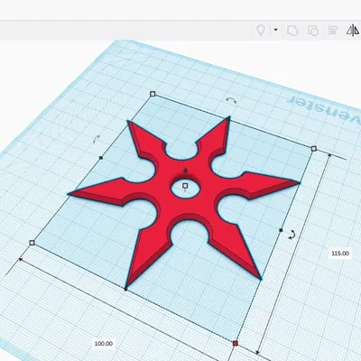Open the dropdown arrow beside the lightbulb
Screen dimensions: 361x361
[x=275, y=30]
